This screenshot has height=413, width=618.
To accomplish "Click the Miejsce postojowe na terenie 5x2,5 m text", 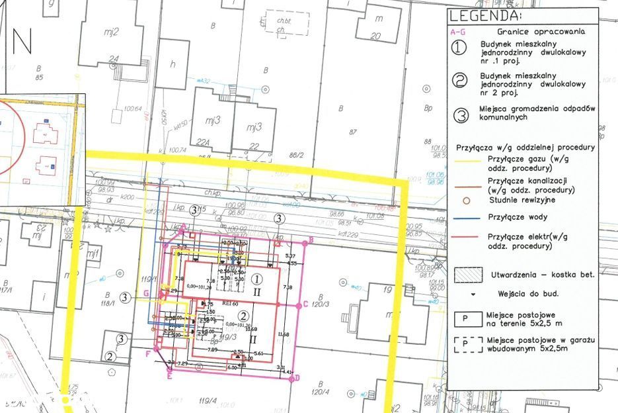I will pyautogui.click(x=524, y=319).
